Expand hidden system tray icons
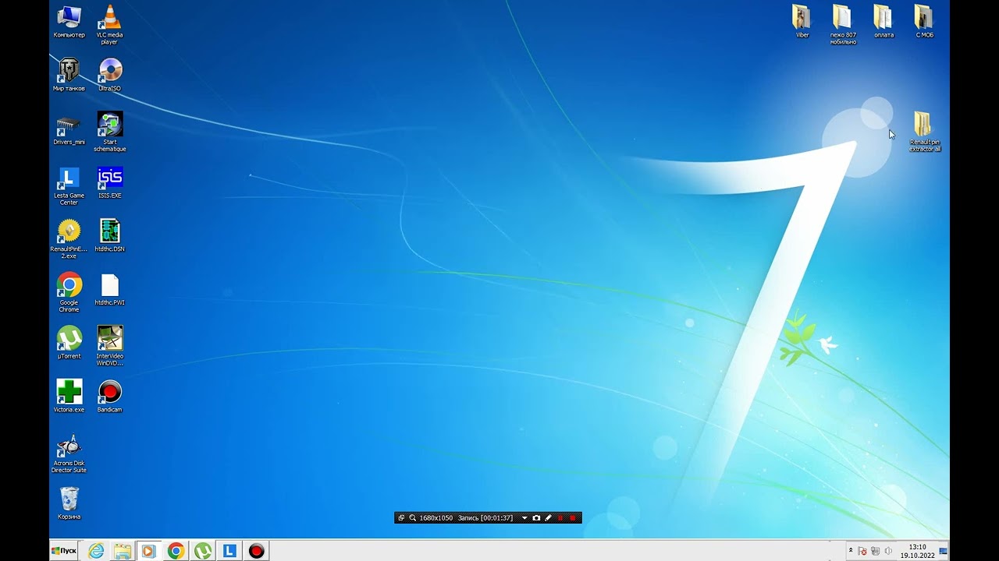This screenshot has width=999, height=561. (x=851, y=551)
